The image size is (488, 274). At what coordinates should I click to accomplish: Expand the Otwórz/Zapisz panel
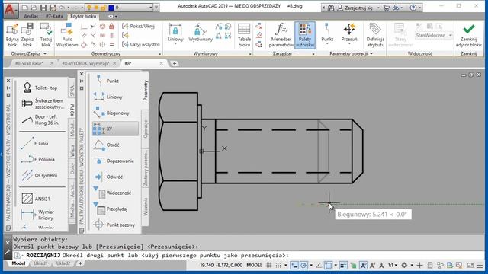pyautogui.click(x=28, y=53)
